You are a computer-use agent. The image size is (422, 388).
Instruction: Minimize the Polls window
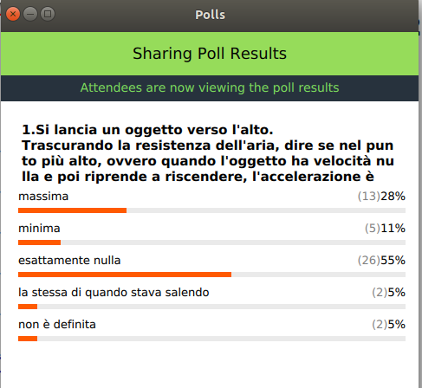[30, 14]
